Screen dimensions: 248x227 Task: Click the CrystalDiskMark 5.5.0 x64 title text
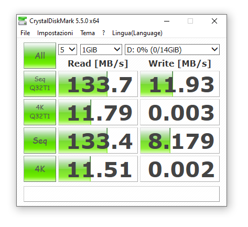(x=64, y=21)
